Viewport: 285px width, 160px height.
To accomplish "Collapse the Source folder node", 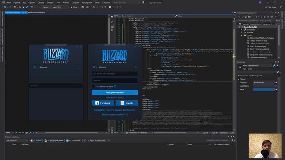I will tap(242, 35).
